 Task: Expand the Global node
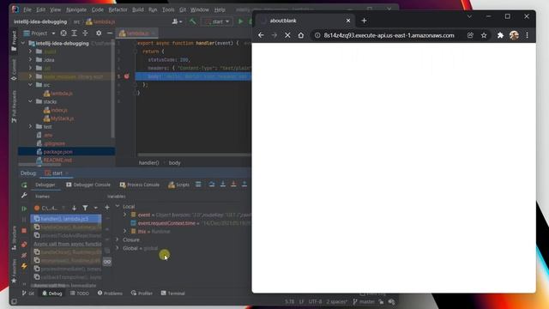118,248
